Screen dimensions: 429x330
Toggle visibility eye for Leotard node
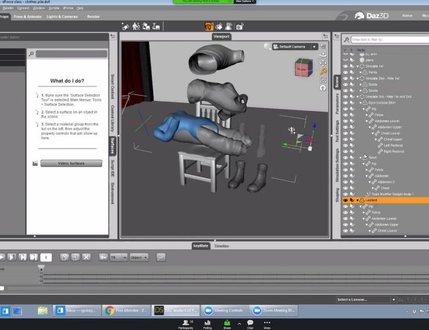pyautogui.click(x=345, y=199)
